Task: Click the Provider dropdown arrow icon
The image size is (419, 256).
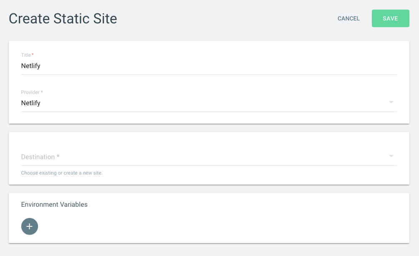Action: tap(391, 102)
